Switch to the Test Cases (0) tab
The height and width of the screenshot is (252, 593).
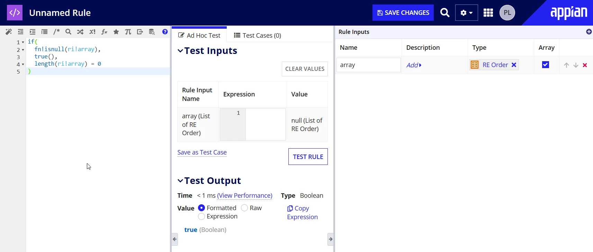tap(258, 35)
